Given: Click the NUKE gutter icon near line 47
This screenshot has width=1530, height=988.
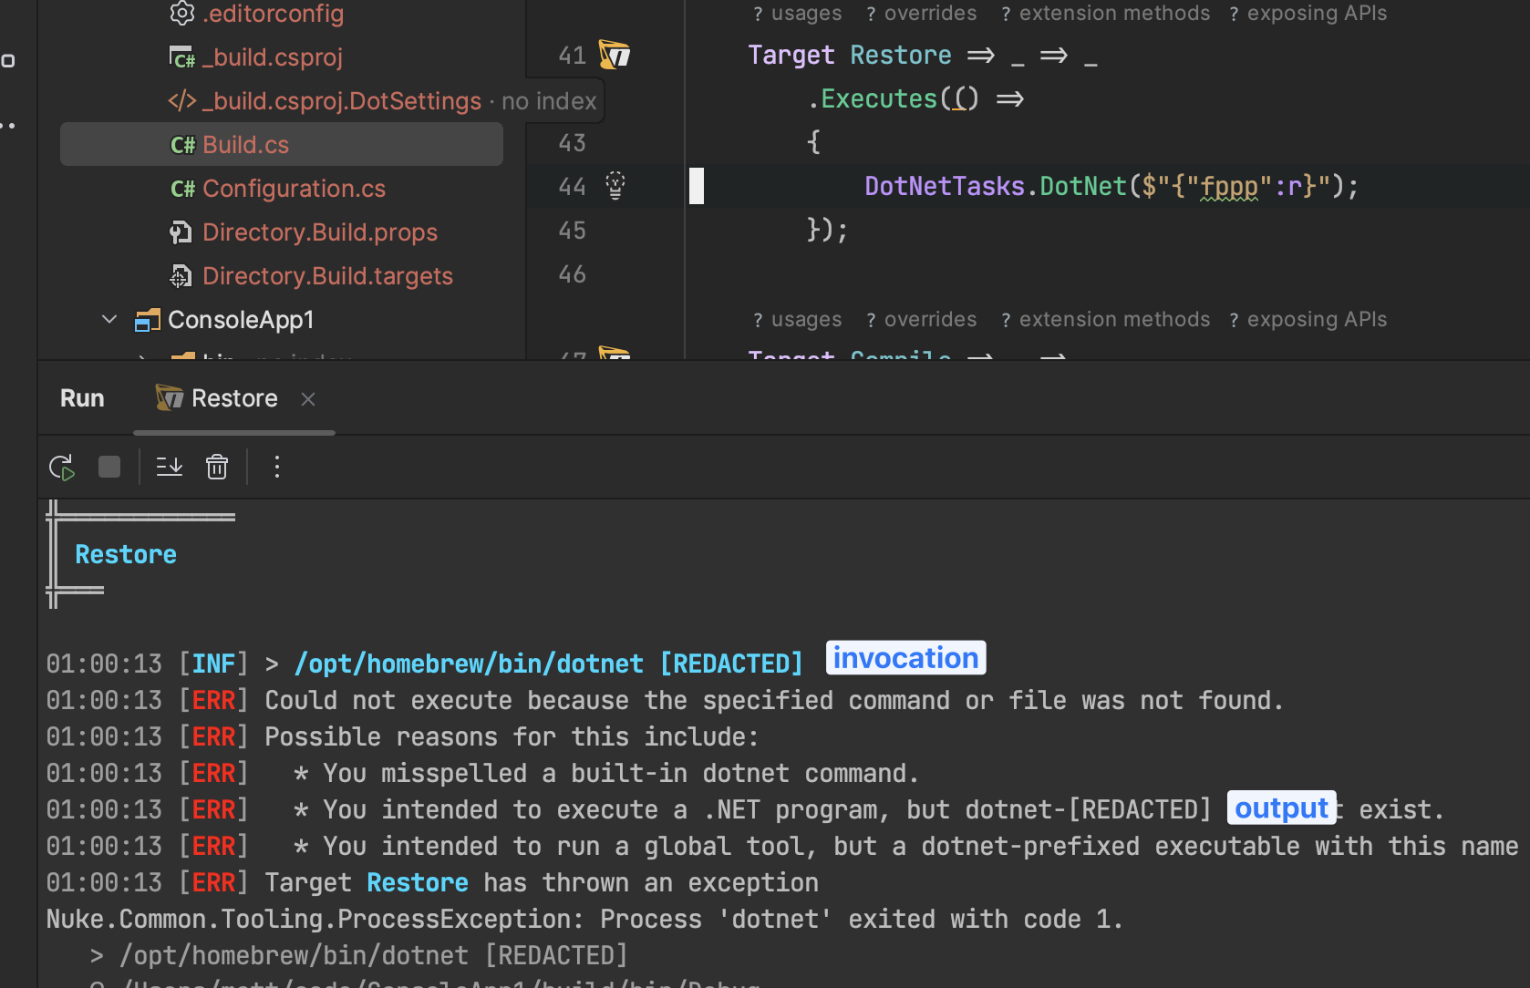Looking at the screenshot, I should pyautogui.click(x=615, y=357).
